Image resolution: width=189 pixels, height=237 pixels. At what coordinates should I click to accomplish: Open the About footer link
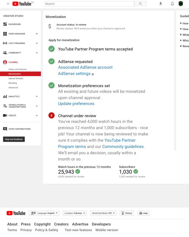pos(12,224)
